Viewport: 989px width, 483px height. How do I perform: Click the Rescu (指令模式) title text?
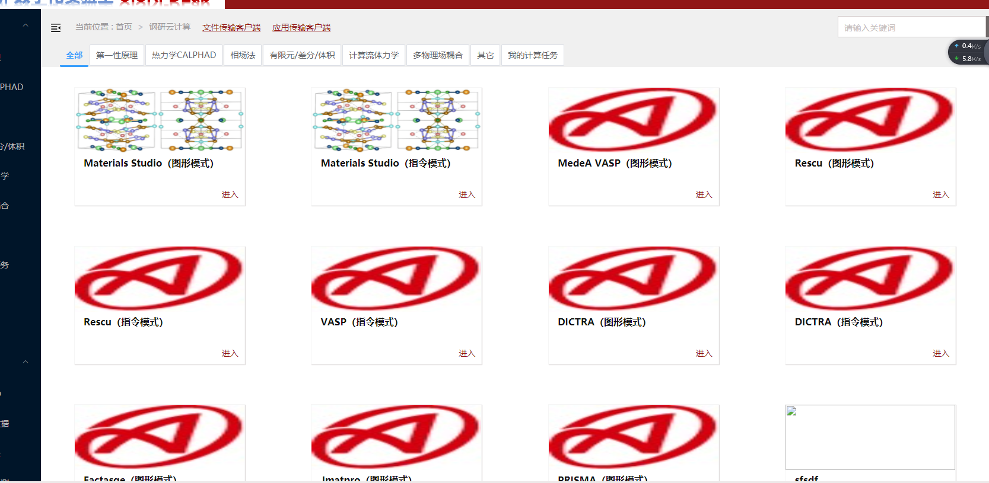pyautogui.click(x=123, y=322)
